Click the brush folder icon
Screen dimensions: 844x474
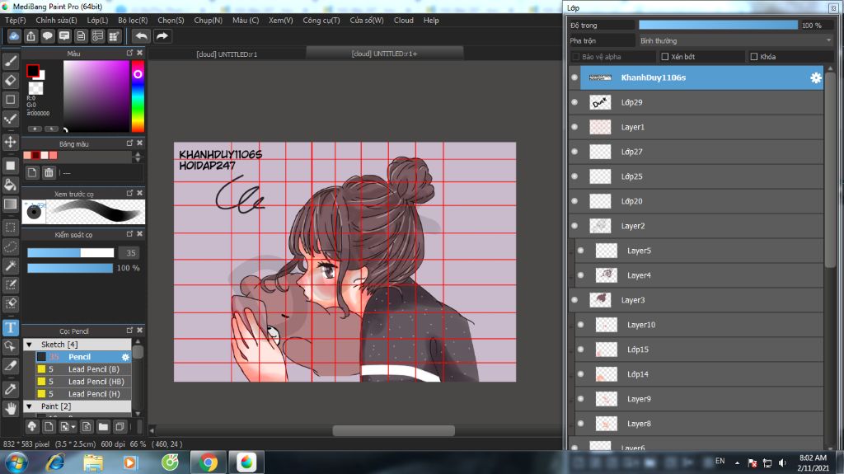[103, 427]
